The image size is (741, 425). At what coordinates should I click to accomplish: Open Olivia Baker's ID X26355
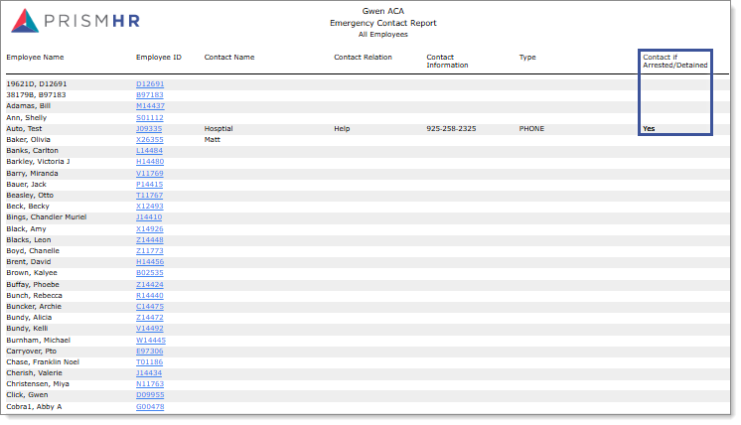(x=149, y=140)
